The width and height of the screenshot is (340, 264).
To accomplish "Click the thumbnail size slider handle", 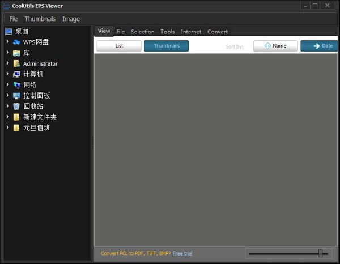I will click(x=320, y=253).
